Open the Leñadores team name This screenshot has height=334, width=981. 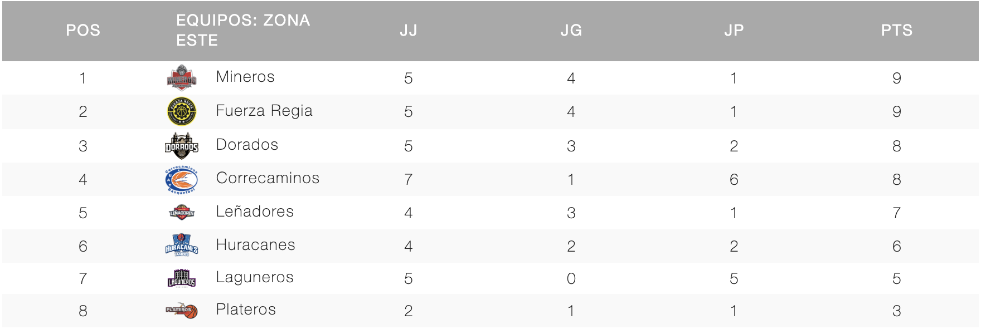255,212
